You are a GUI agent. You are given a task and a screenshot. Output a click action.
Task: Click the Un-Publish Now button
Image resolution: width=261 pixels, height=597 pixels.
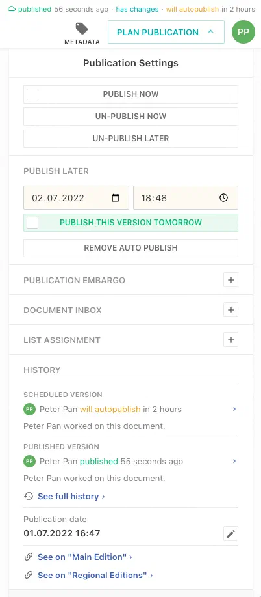pyautogui.click(x=130, y=117)
